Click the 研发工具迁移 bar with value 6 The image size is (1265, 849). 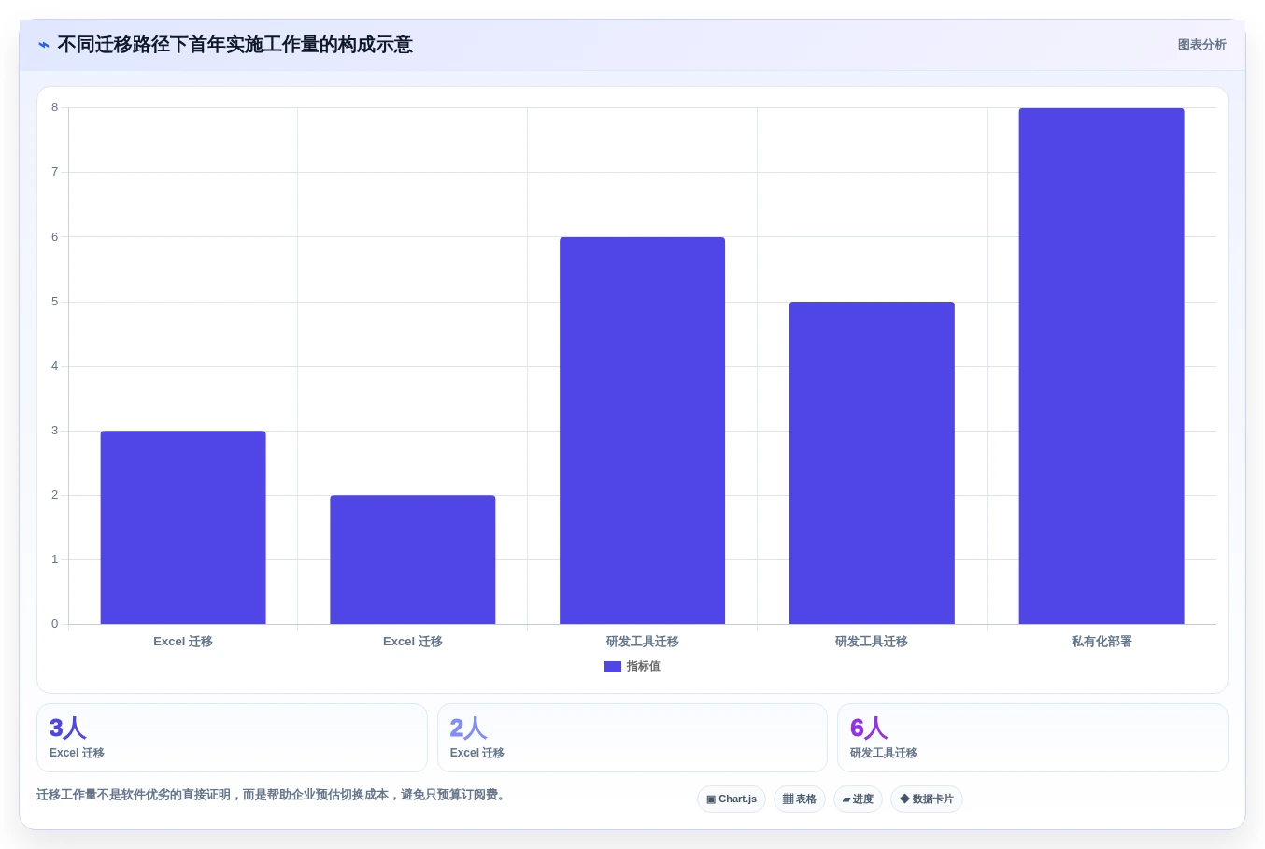pyautogui.click(x=643, y=431)
